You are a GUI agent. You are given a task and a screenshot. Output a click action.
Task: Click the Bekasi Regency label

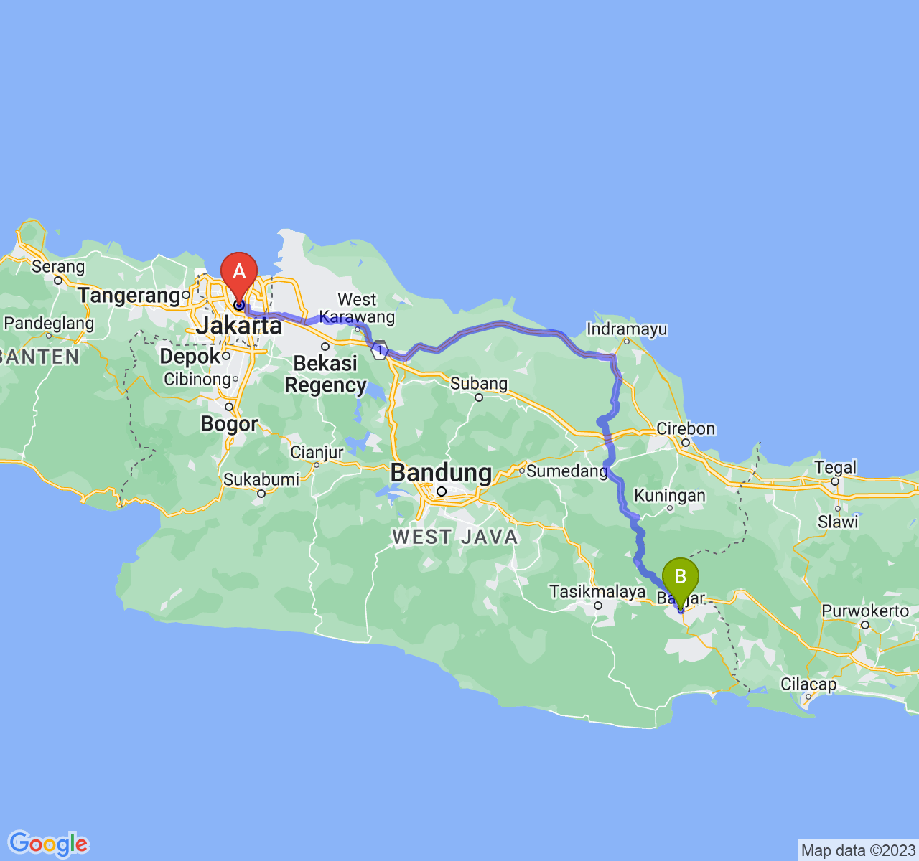pos(325,374)
